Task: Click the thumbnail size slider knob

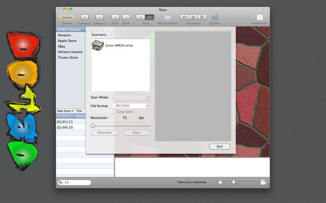Action: tap(233, 182)
